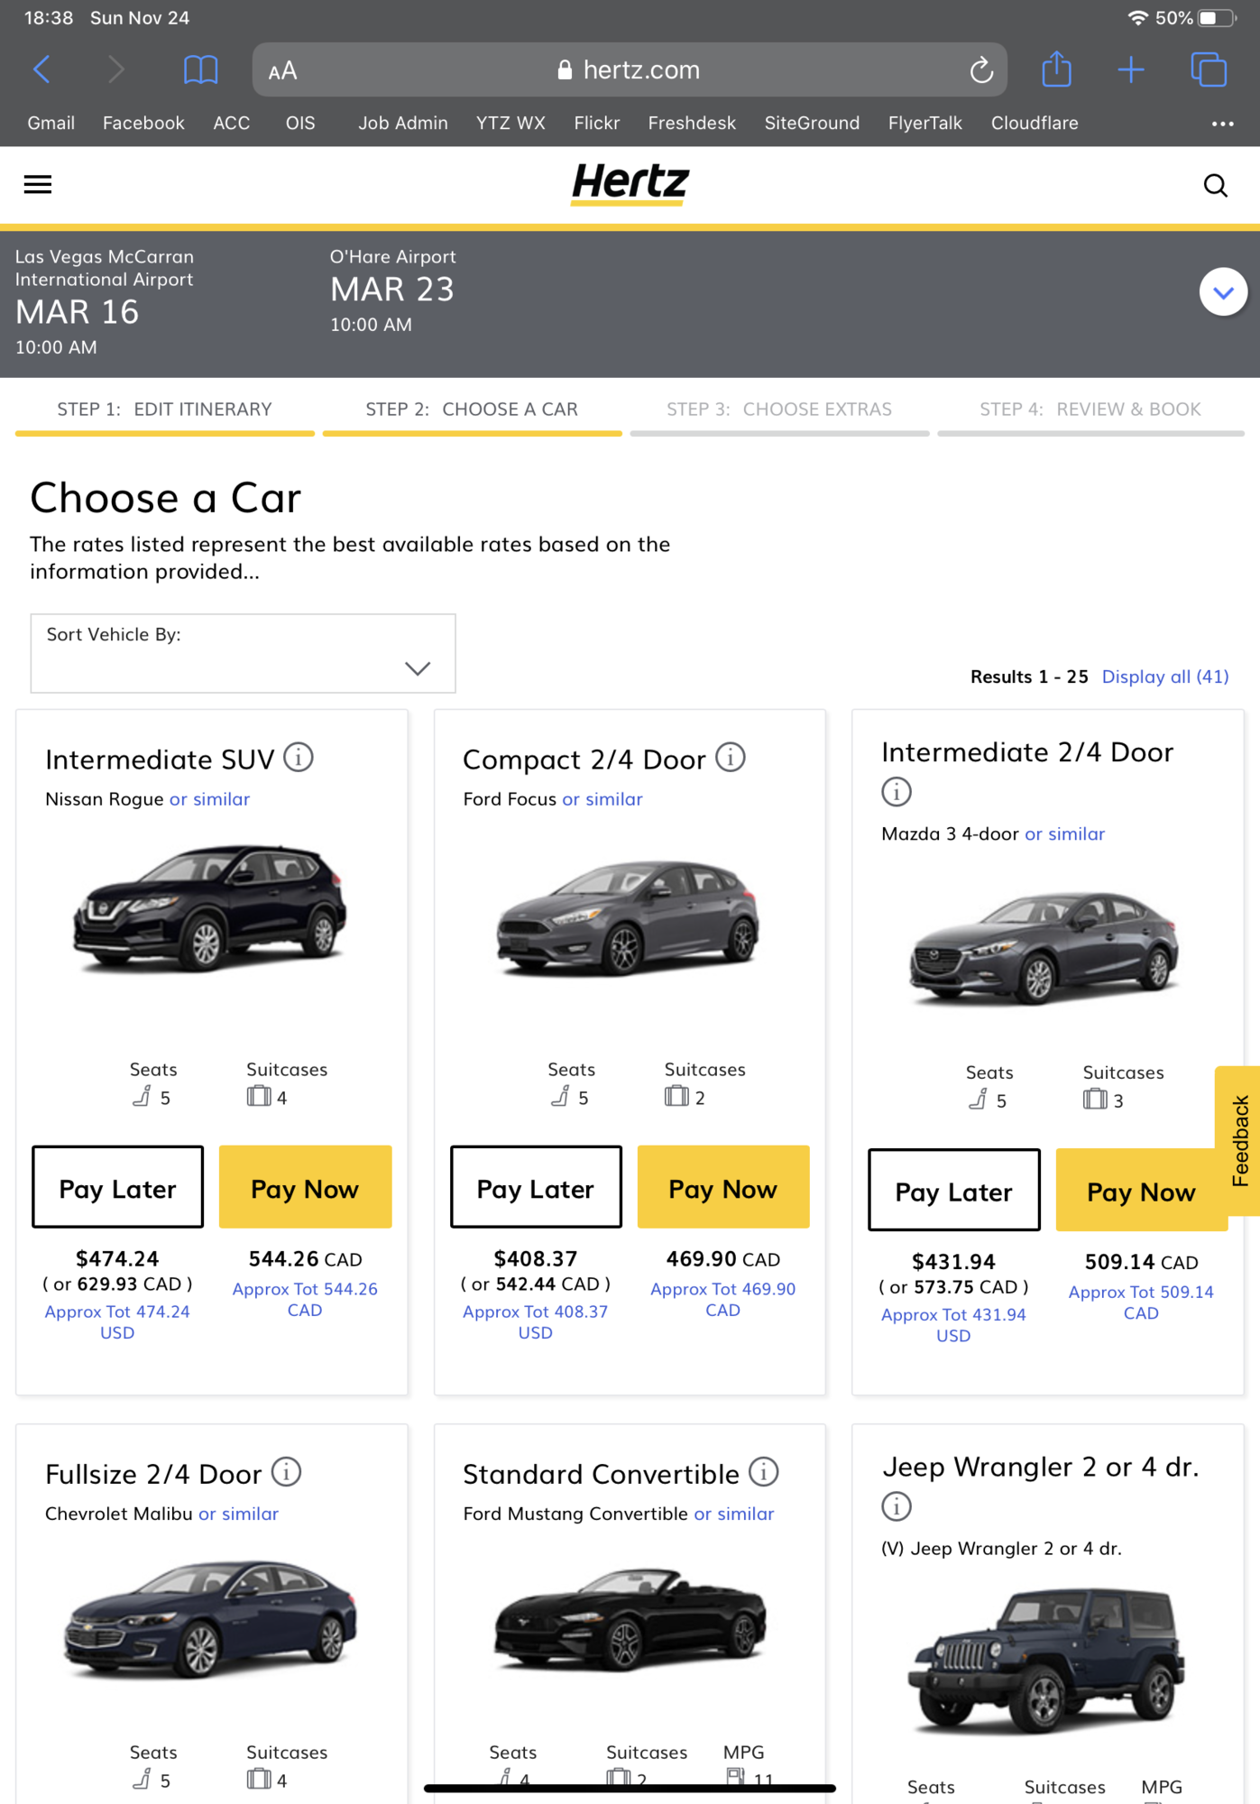Show info for Compact 2/4 Door
This screenshot has height=1804, width=1260.
pos(731,758)
